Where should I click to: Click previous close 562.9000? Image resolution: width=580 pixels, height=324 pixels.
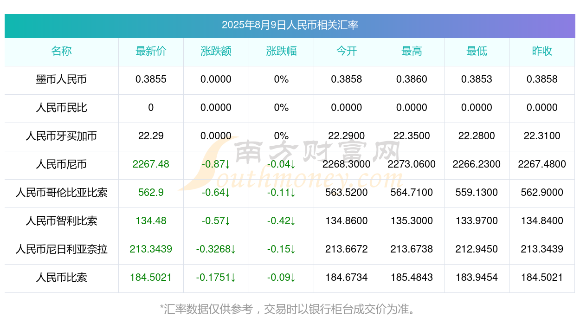542,193
